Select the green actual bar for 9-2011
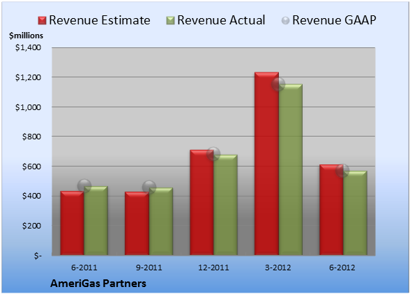Image resolution: width=410 pixels, height=294 pixels. (x=161, y=222)
